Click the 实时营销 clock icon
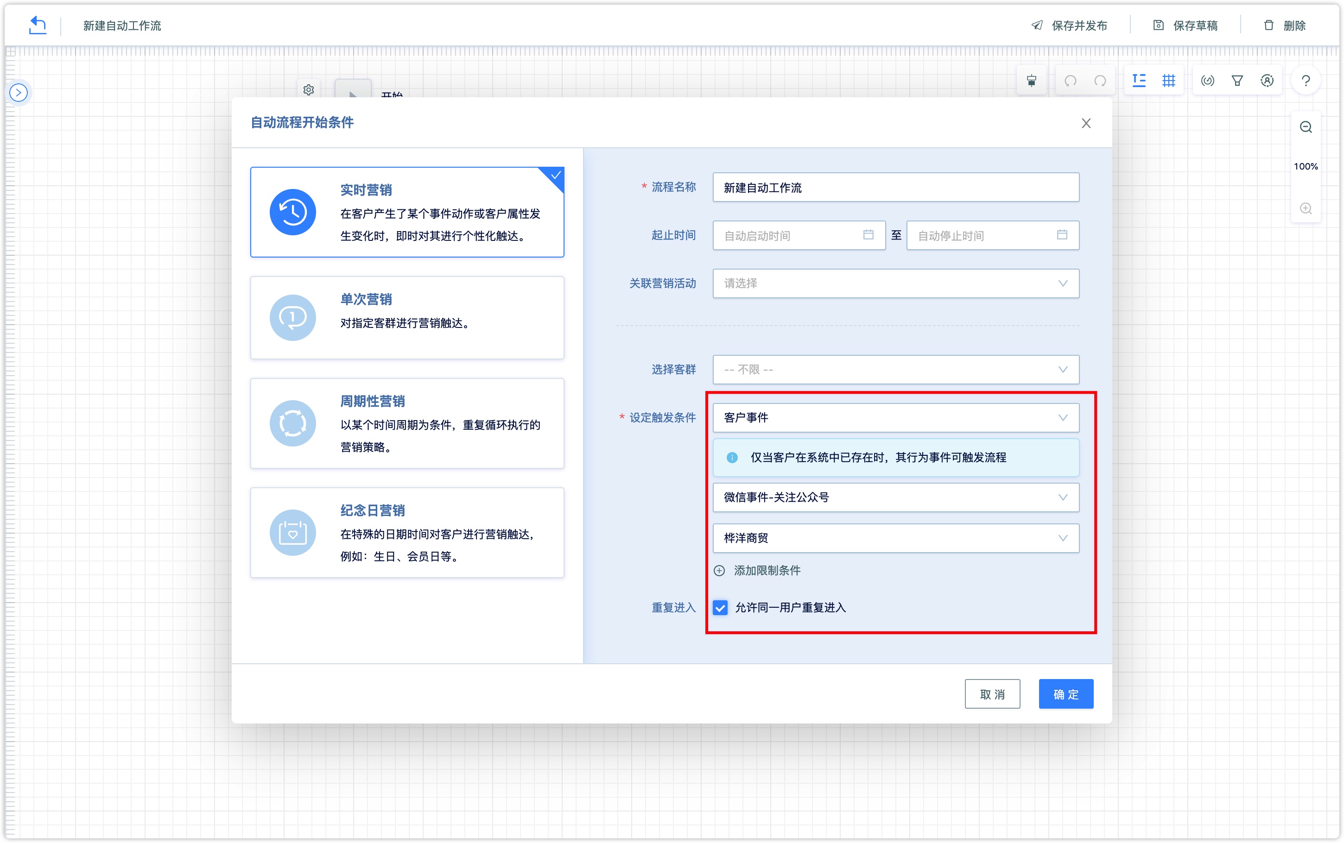The width and height of the screenshot is (1344, 843). point(293,212)
